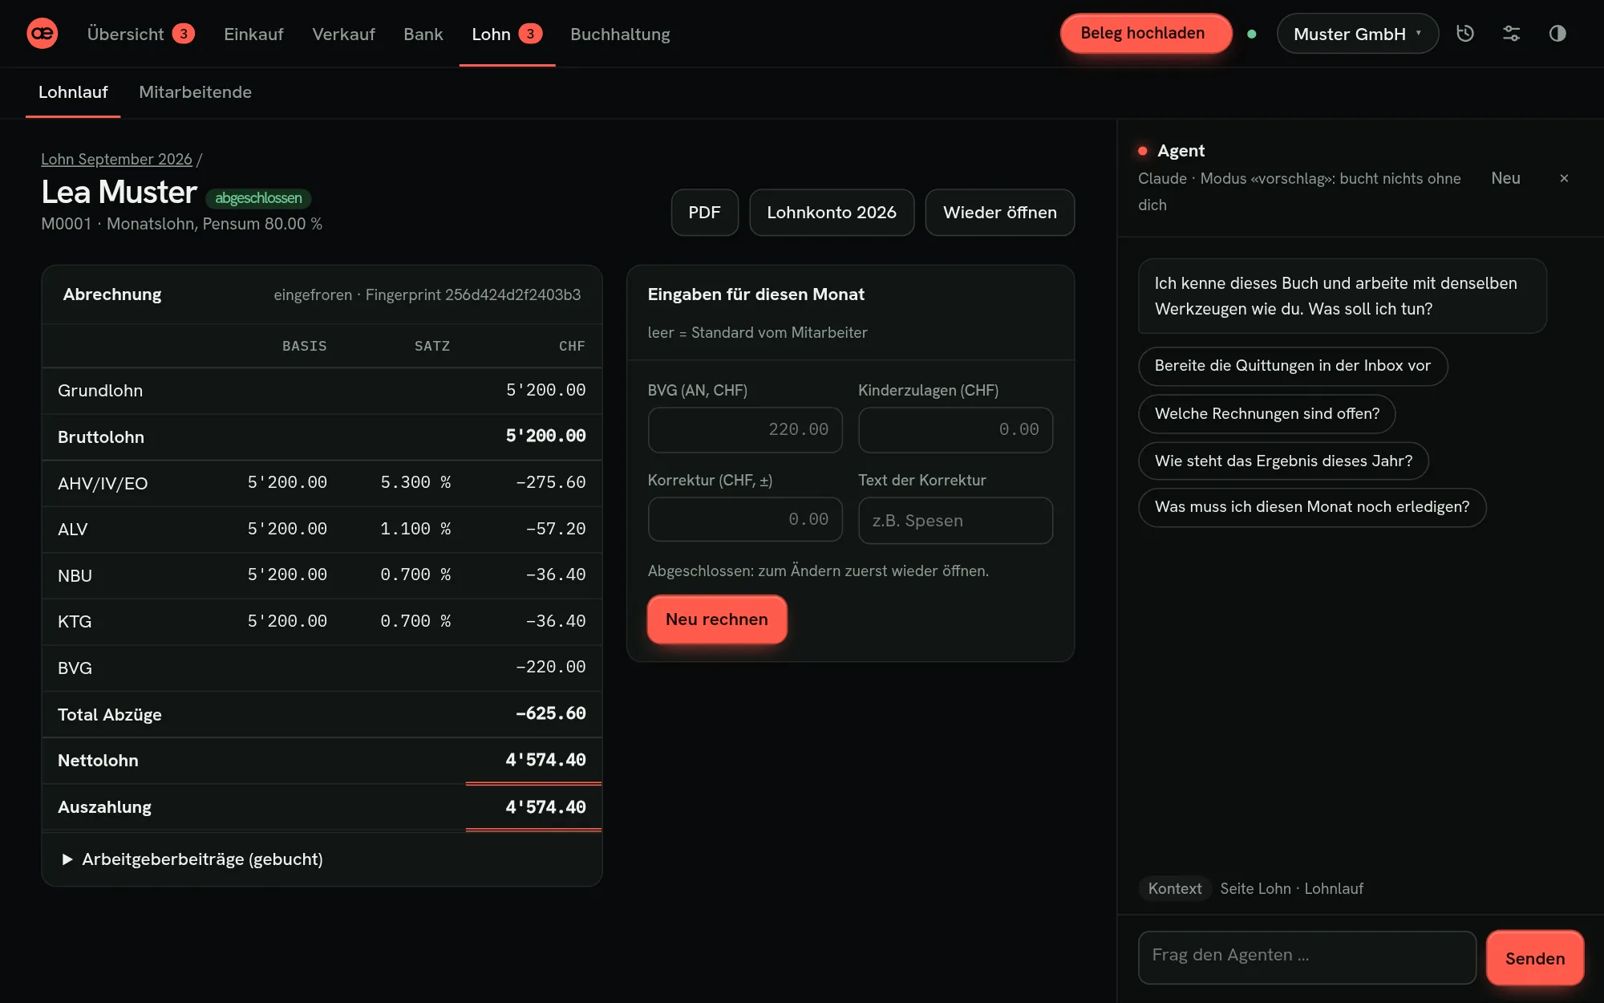Go to the Einkauf section
The width and height of the screenshot is (1604, 1003).
253,34
